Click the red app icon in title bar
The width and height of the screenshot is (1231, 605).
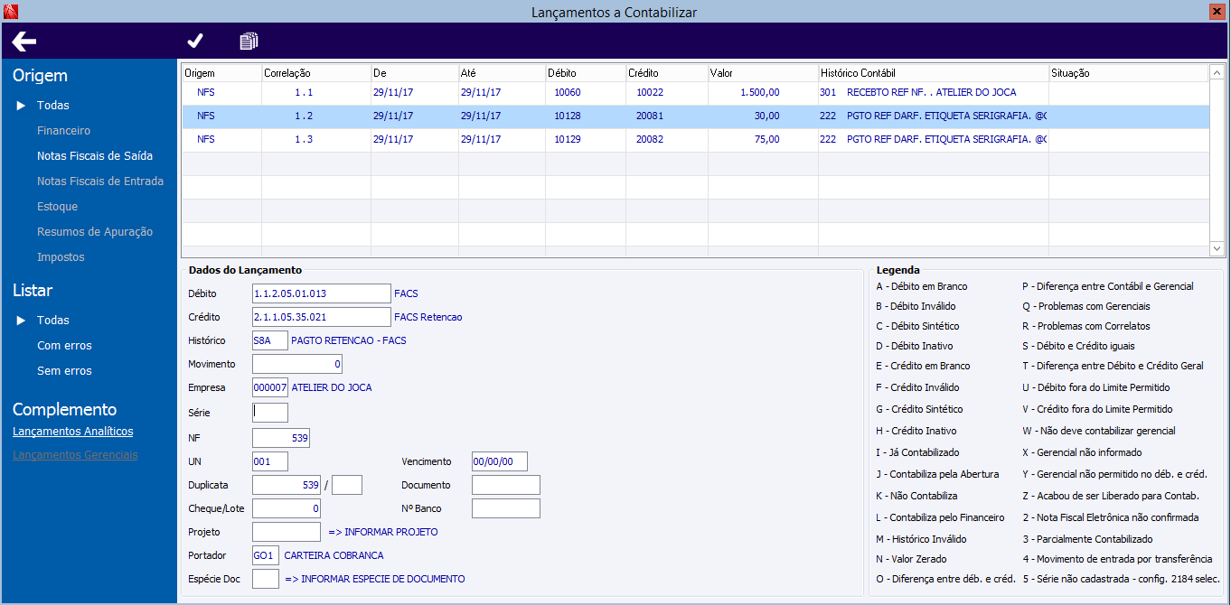click(11, 11)
